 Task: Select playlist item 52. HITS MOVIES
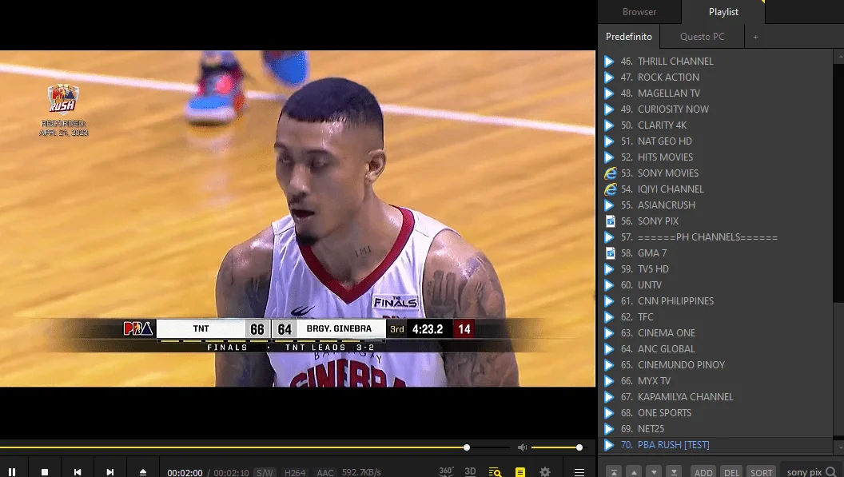coord(717,157)
